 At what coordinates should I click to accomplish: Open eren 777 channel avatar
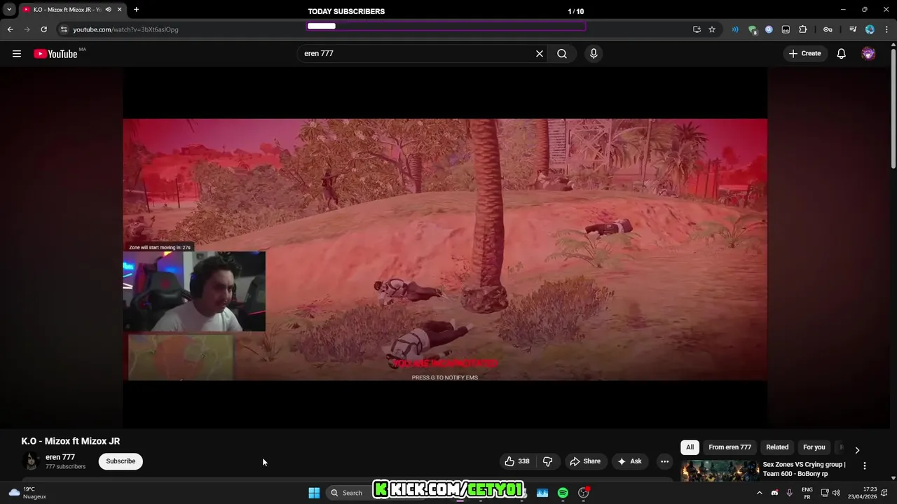pos(30,461)
